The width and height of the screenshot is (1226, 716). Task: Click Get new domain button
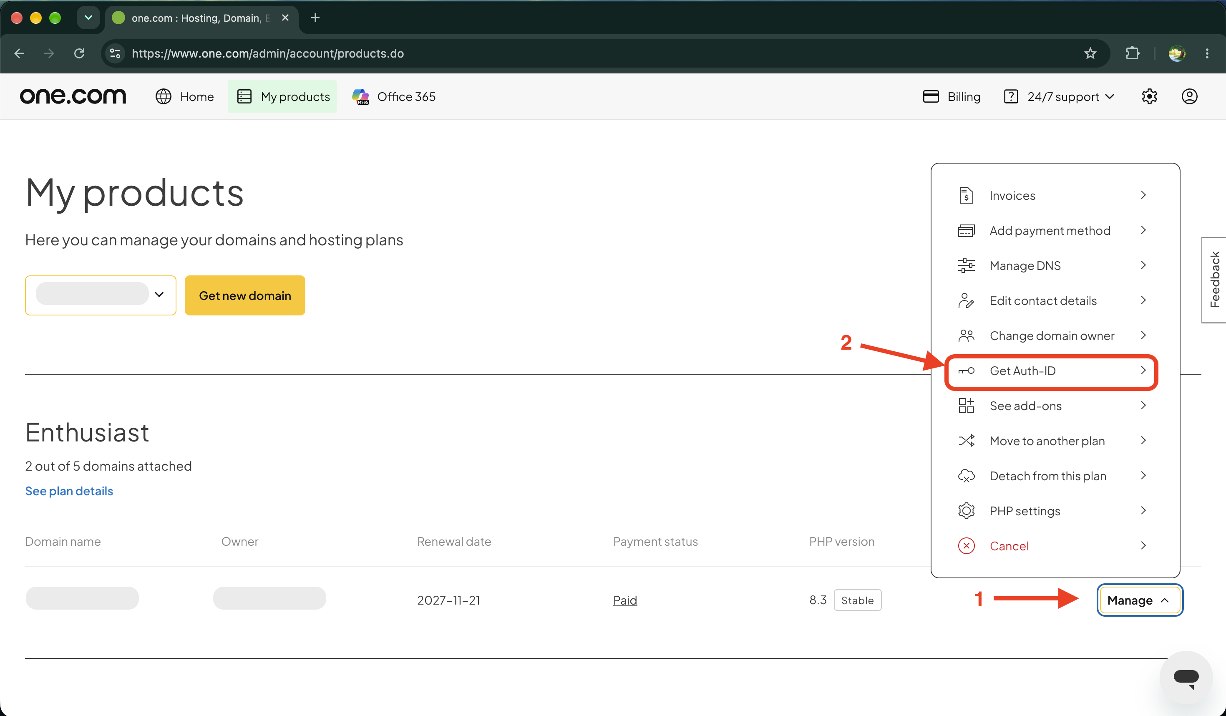245,295
